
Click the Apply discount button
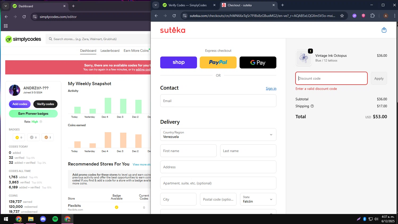[379, 78]
